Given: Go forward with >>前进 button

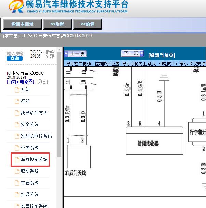Looking at the screenshot, I should click(87, 24).
